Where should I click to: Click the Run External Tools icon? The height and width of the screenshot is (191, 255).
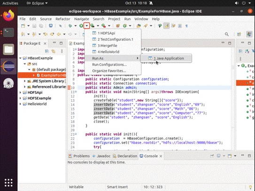104,26
